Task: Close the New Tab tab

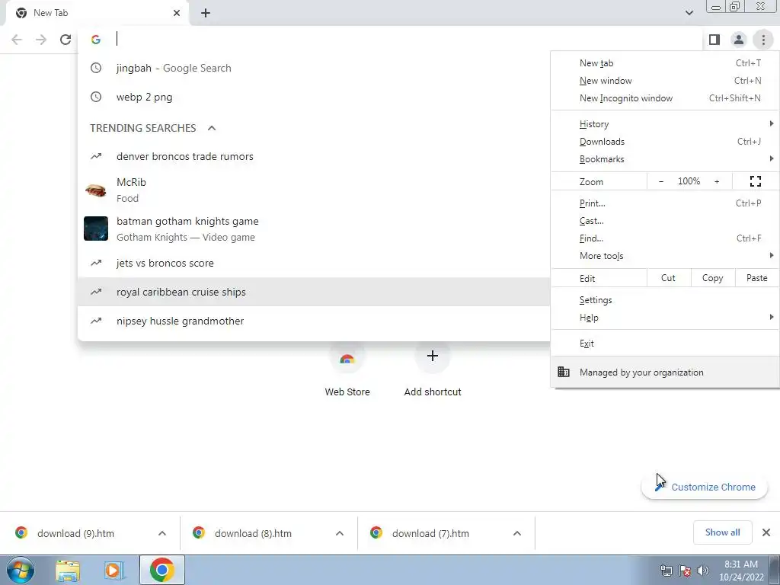Action: tap(177, 13)
